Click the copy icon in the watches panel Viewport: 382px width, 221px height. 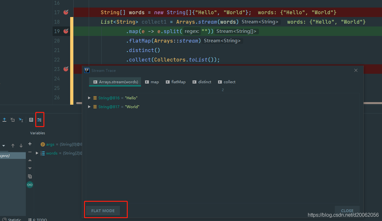pos(30,177)
